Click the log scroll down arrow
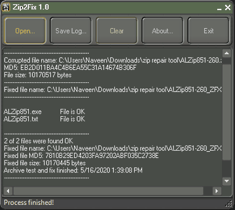The image size is (235, 210). (x=227, y=181)
